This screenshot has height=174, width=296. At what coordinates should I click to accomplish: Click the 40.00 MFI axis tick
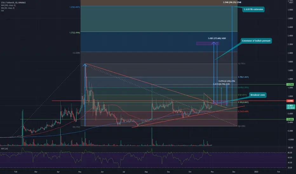point(290,163)
